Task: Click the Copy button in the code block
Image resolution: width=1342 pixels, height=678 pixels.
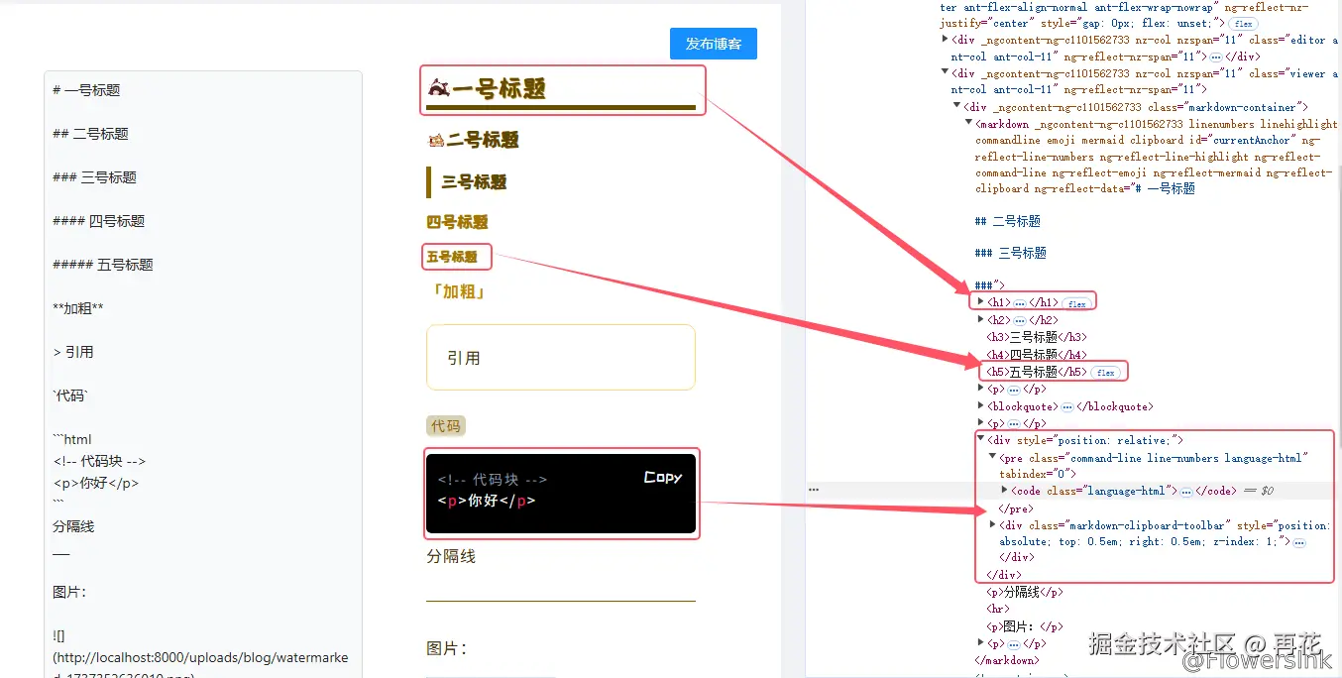Action: [x=662, y=478]
